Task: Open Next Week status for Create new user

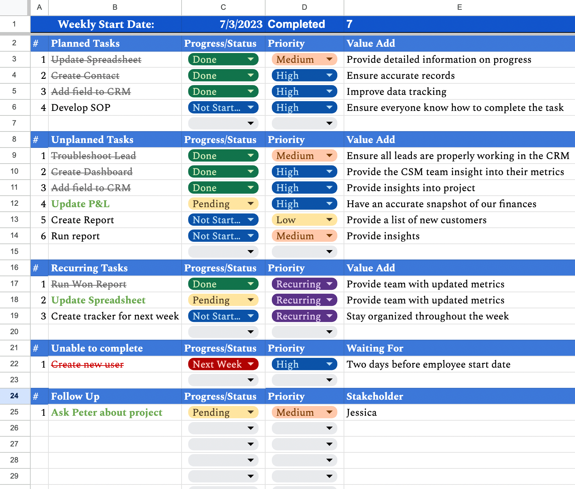Action: (250, 364)
